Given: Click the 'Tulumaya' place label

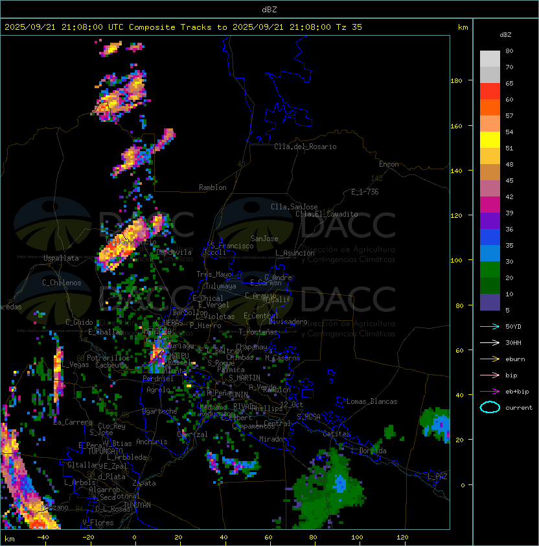Looking at the screenshot, I should (x=221, y=286).
